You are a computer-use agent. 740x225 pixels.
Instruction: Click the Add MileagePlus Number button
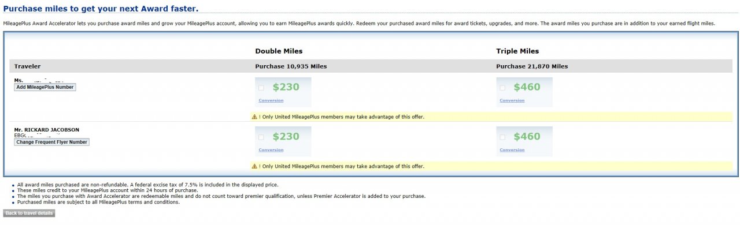point(45,87)
